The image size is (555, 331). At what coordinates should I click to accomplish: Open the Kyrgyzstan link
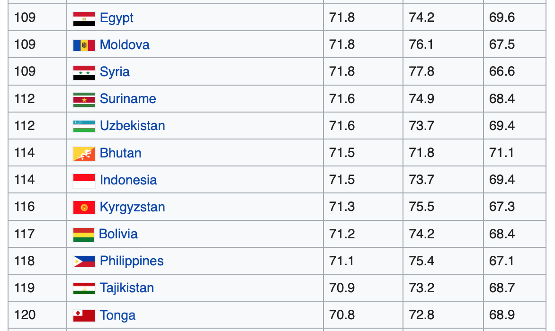pyautogui.click(x=133, y=207)
